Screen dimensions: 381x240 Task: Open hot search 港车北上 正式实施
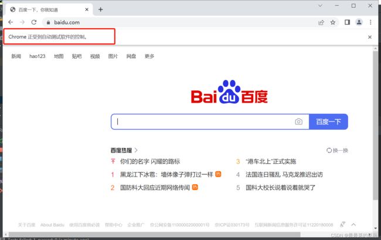[271, 161]
